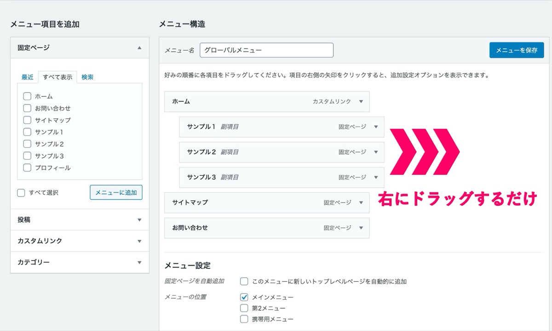
Task: Open options arrow for サンプル2 menu item
Action: click(x=376, y=152)
